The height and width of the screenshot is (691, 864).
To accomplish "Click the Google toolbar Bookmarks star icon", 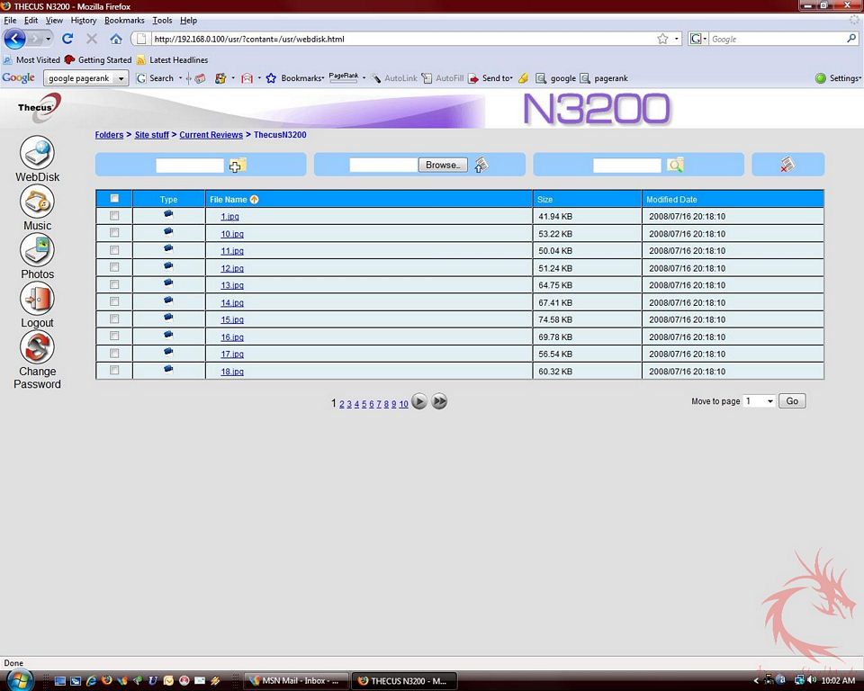I will pos(271,78).
